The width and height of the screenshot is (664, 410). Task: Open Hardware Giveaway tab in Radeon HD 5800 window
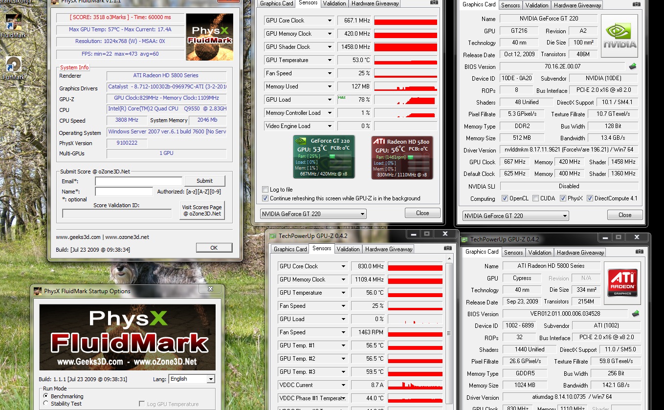point(580,253)
